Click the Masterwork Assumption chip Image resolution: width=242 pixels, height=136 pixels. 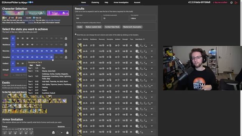pyautogui.click(x=132, y=27)
